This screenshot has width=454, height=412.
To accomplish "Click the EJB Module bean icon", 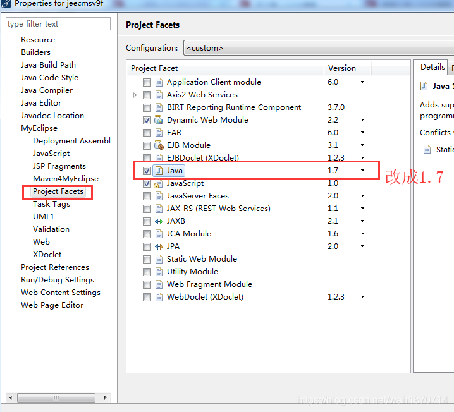I will (x=159, y=145).
